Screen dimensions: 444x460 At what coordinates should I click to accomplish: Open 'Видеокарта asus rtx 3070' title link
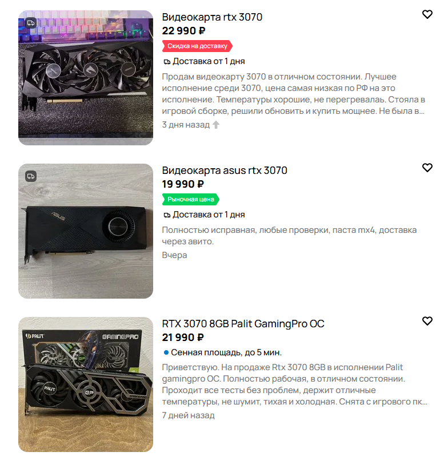coord(224,170)
